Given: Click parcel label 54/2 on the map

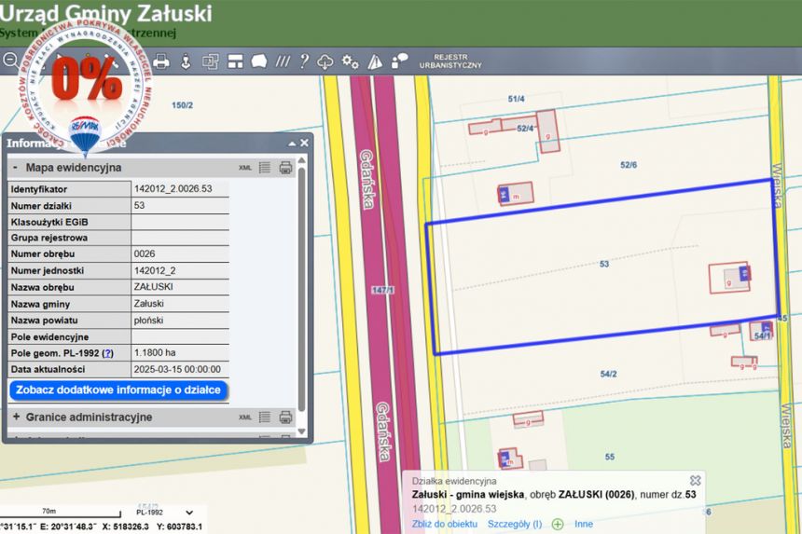Looking at the screenshot, I should pyautogui.click(x=608, y=374).
